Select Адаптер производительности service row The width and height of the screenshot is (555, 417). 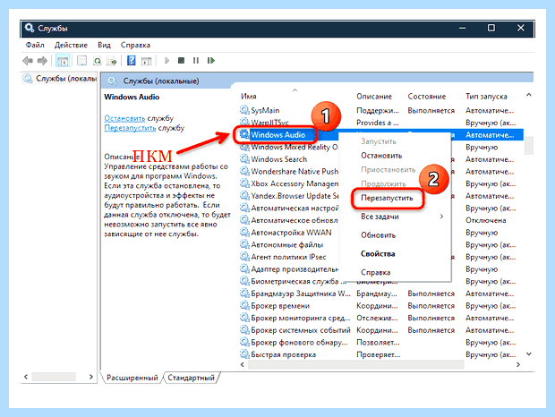click(x=295, y=269)
